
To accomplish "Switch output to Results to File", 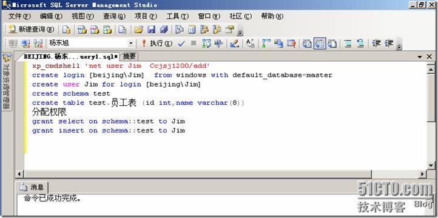I will 332,43.
